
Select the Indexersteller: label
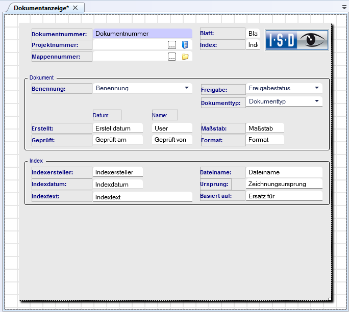click(x=62, y=172)
